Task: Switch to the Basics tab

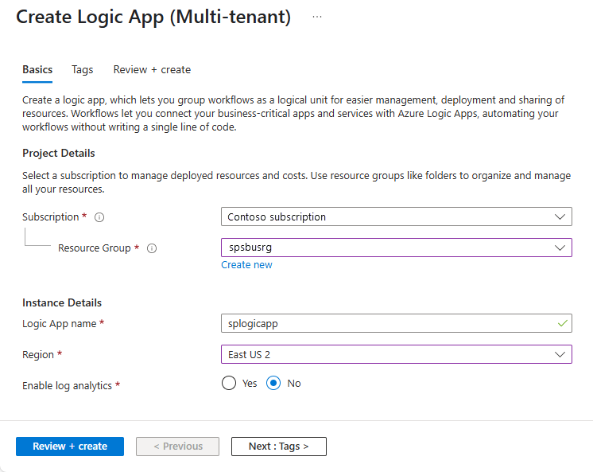Action: pos(37,70)
